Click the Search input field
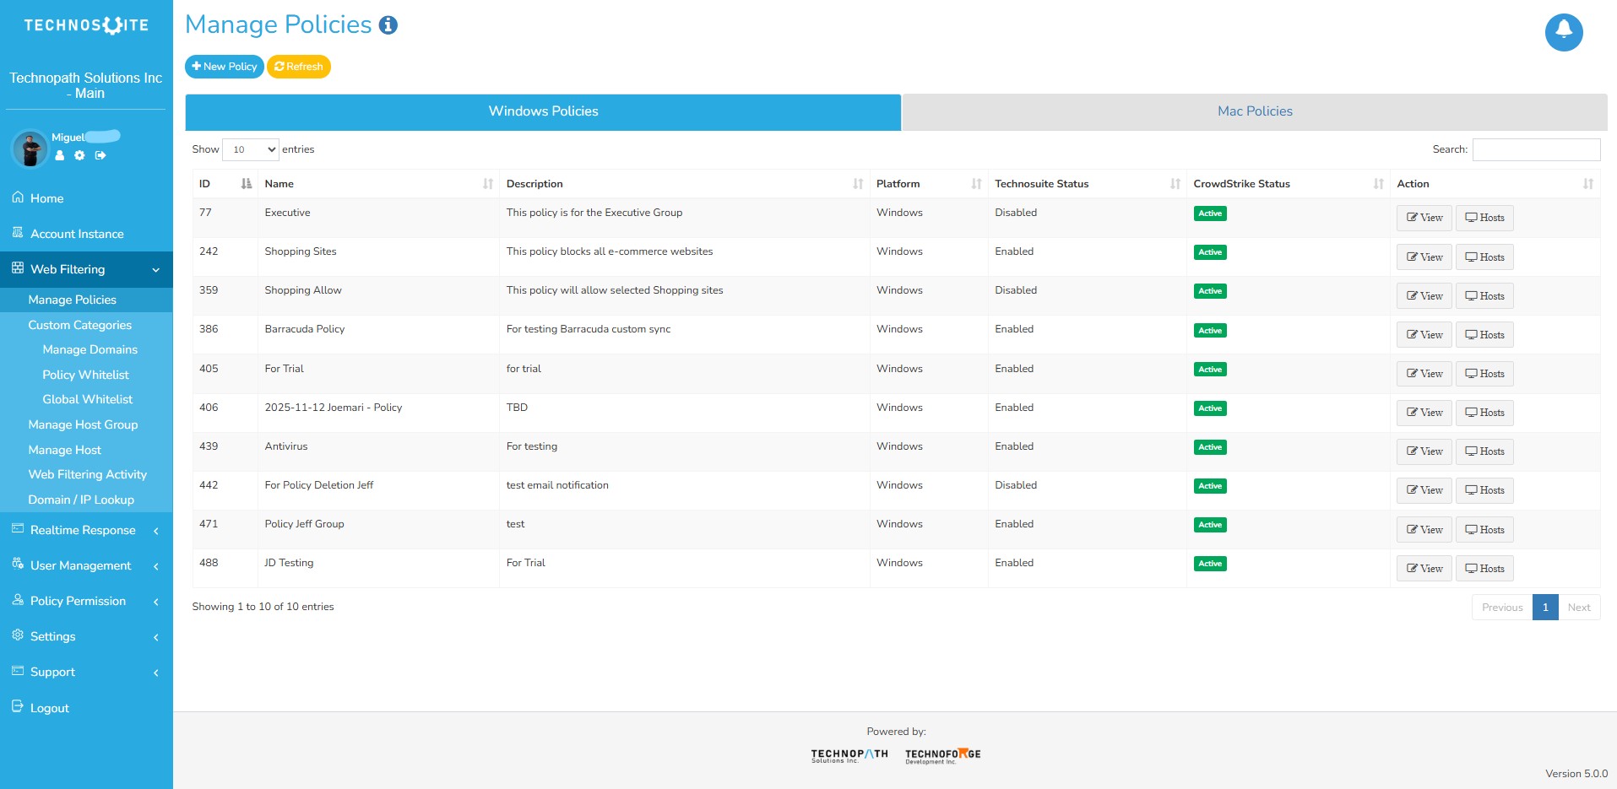1617x789 pixels. (1536, 149)
